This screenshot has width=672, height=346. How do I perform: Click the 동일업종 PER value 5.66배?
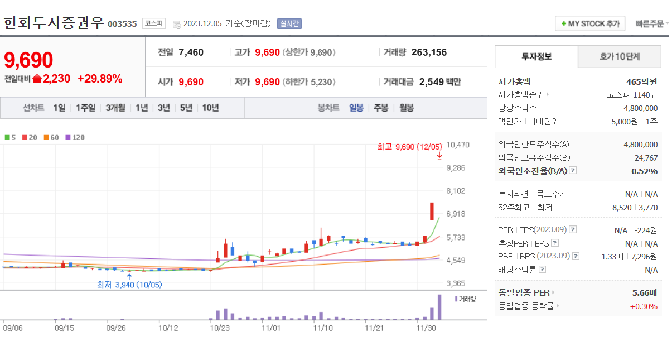[644, 292]
